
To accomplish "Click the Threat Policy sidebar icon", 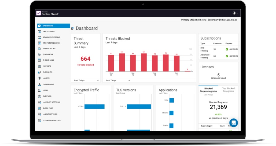I will coord(39,49).
